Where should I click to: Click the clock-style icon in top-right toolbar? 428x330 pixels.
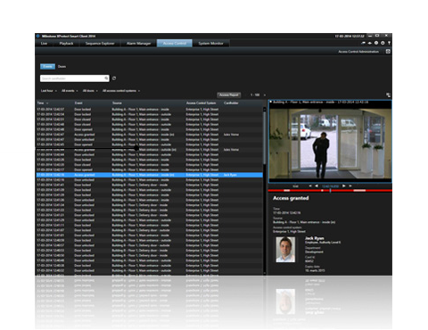tap(383, 43)
